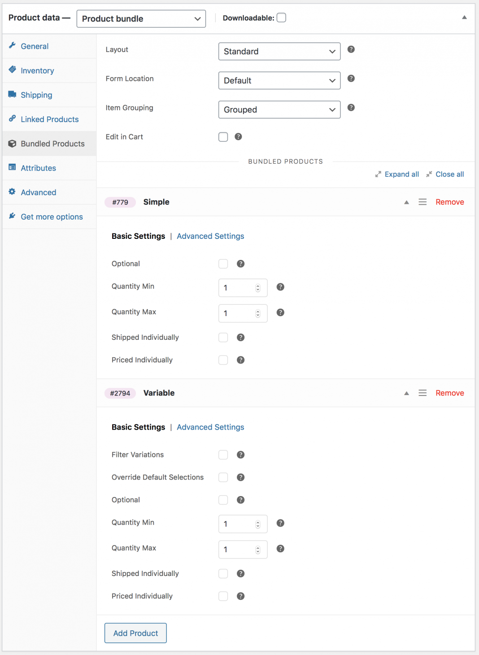The width and height of the screenshot is (479, 655).
Task: Increase Quantity Min using the stepper arrow
Action: coord(257,285)
